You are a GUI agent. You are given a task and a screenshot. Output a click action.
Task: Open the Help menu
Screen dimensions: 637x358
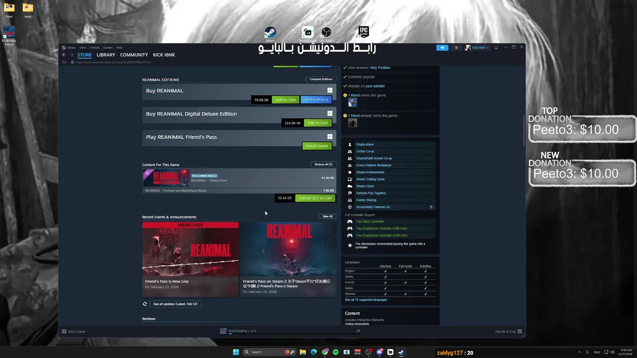[x=119, y=48]
